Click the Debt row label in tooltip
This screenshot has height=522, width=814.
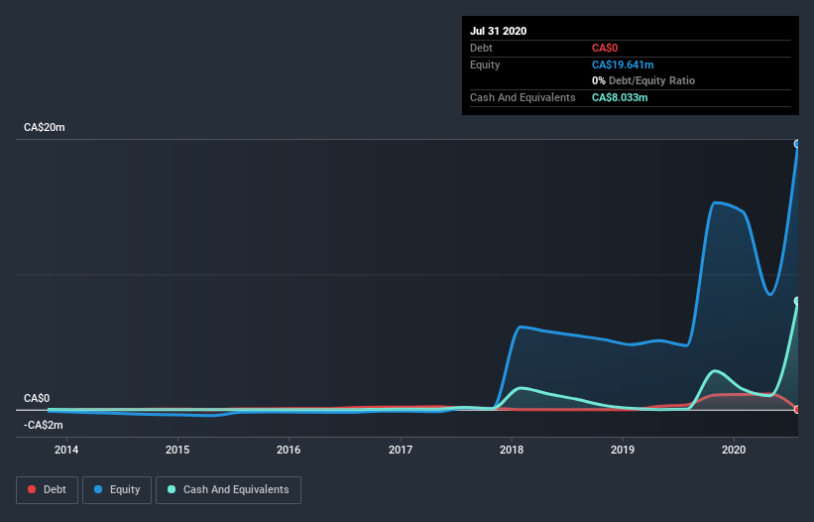pos(481,49)
